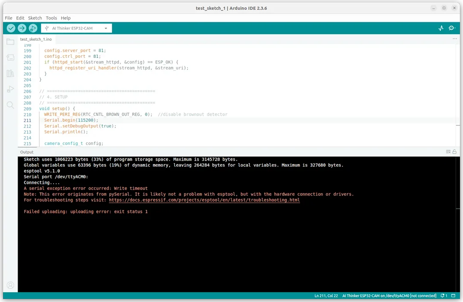Click the httpd_register_uri_handler line
The image size is (463, 302).
point(119,68)
